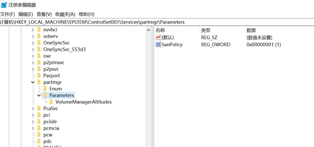Screen dimensions: 314x147
Task: Click the Registry Editor title bar icon
Action: click(x=4, y=5)
